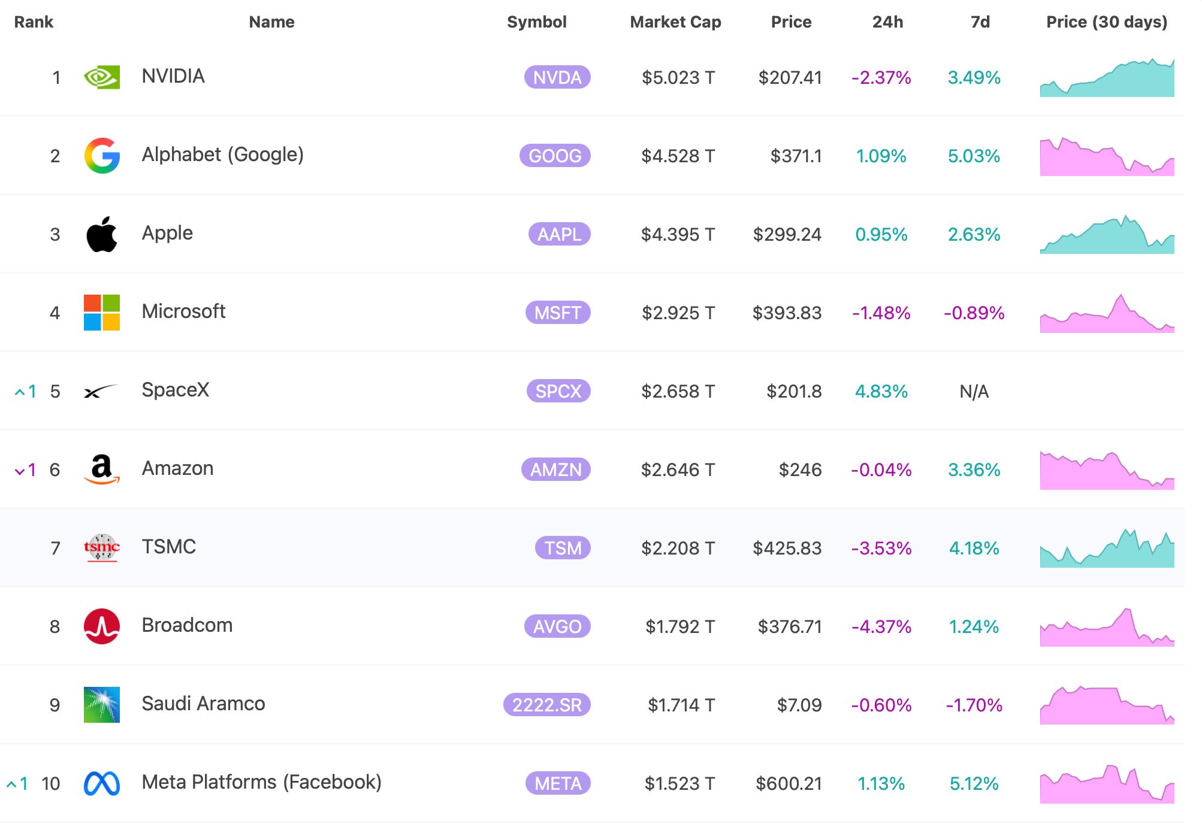
Task: Click Saudi Aramco price $7.09
Action: (799, 705)
